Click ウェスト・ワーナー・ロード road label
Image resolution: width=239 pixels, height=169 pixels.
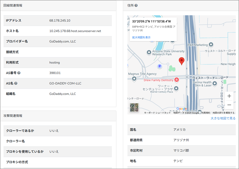210,78
